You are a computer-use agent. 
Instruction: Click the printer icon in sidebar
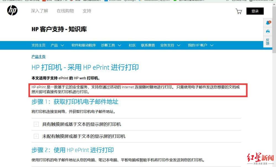268,31
